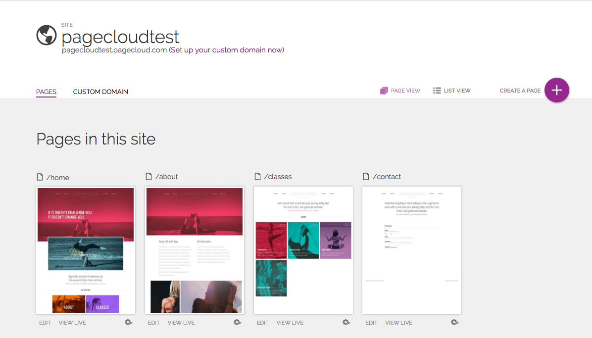Click the document icon beside /about

[149, 176]
